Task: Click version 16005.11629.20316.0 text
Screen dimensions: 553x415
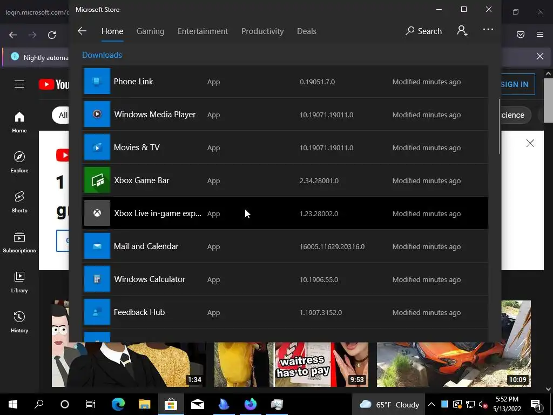Action: (x=332, y=246)
